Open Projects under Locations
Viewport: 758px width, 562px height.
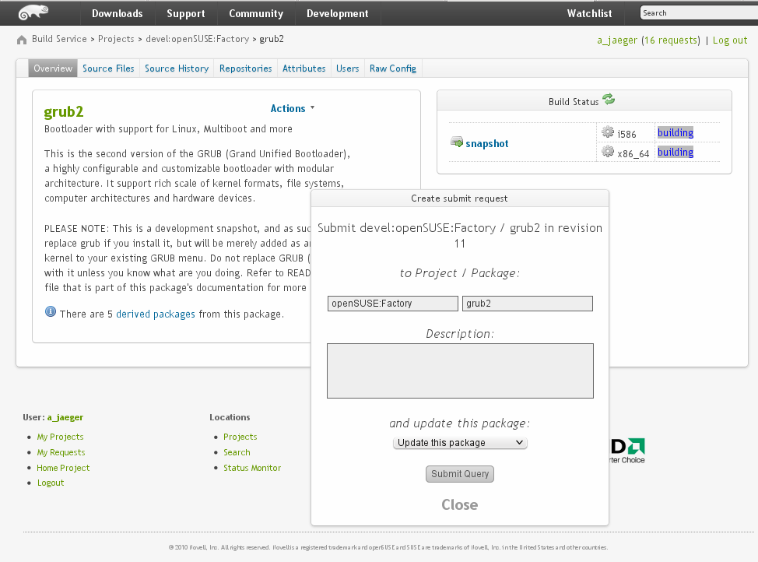coord(240,437)
